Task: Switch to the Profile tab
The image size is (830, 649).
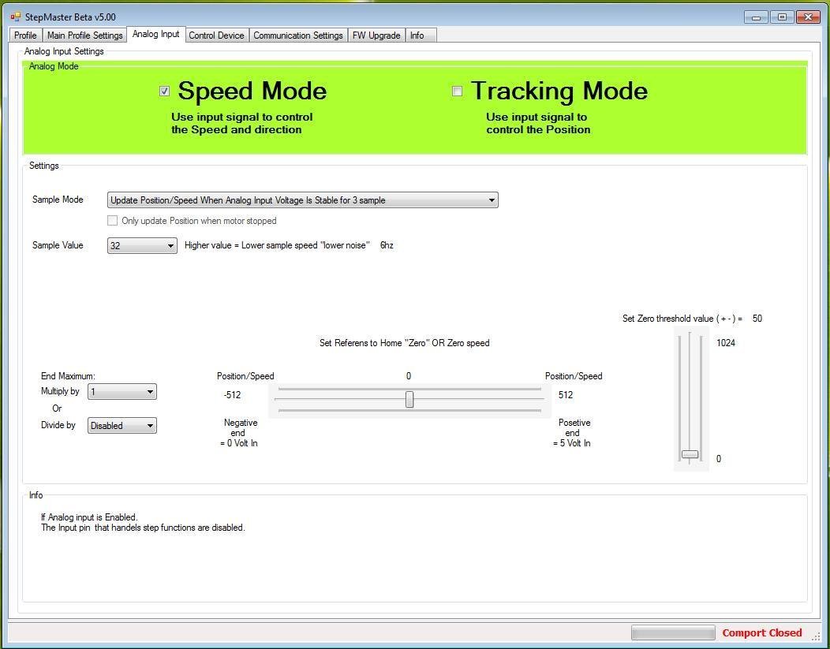Action: point(25,35)
